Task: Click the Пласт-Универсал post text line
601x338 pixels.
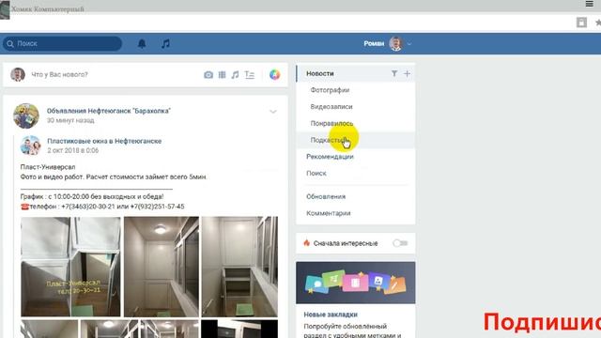Action: [x=48, y=167]
